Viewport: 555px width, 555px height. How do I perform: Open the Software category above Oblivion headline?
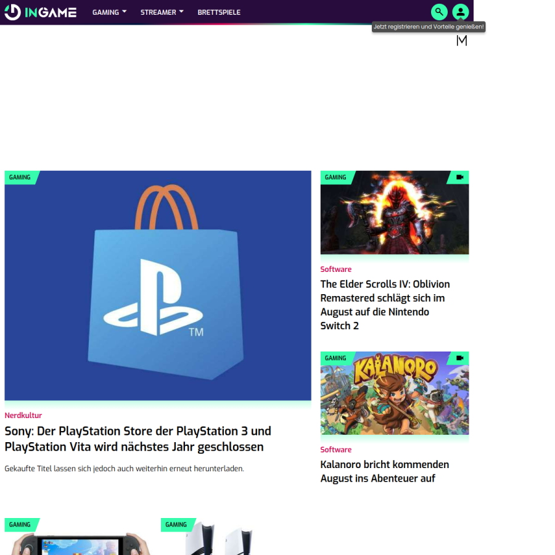[335, 269]
